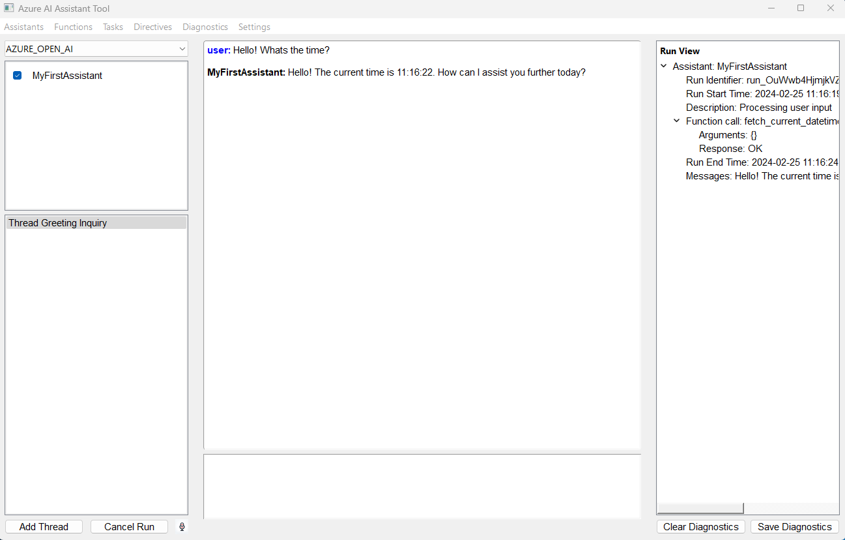
Task: Open the Assistants menu
Action: (x=24, y=27)
